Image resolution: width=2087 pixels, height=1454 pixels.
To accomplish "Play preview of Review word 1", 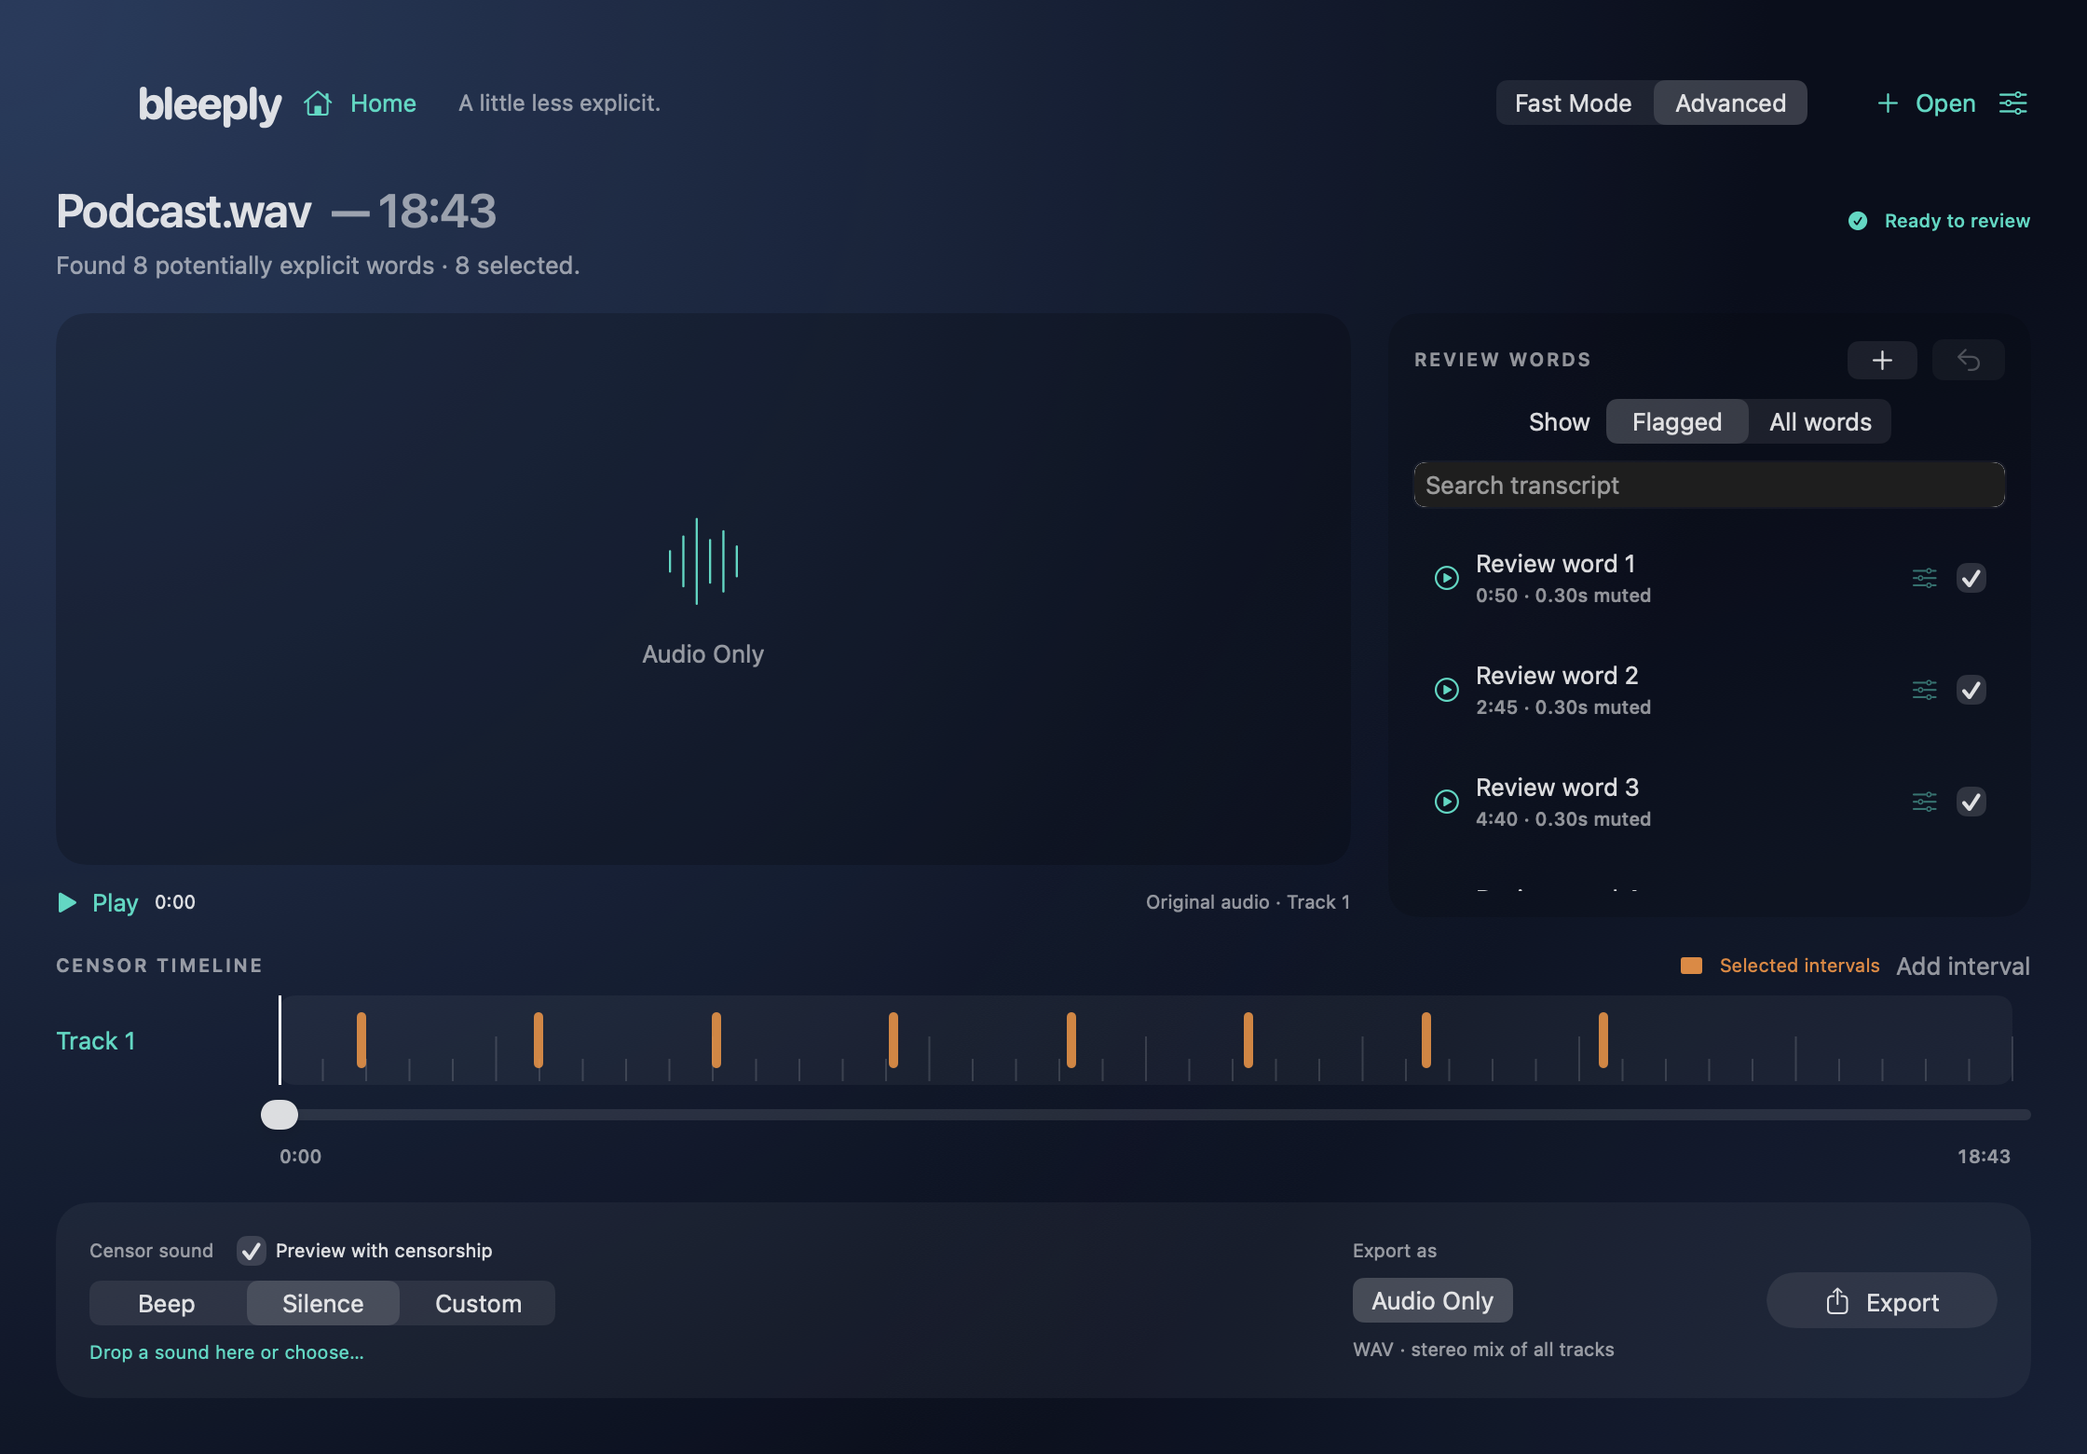I will coord(1446,578).
